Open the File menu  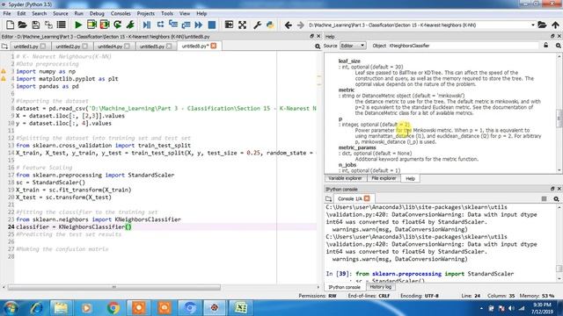[x=7, y=13]
